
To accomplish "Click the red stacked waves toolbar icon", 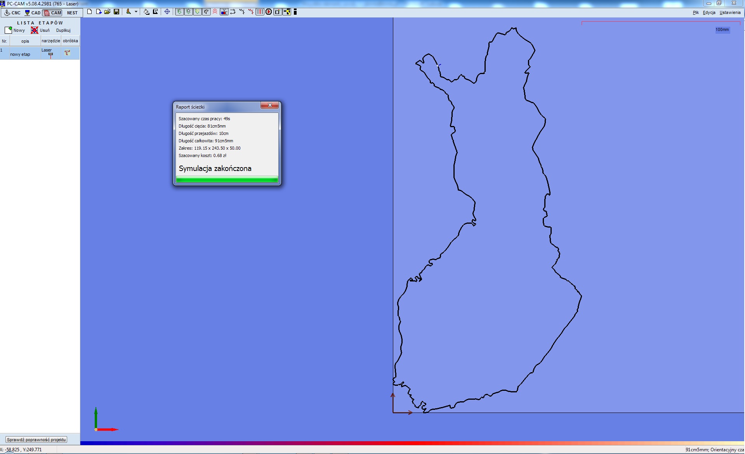I will click(215, 12).
